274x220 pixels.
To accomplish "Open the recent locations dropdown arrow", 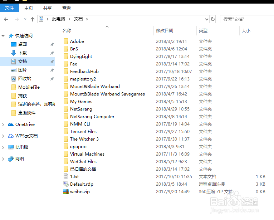I will pos(25,19).
